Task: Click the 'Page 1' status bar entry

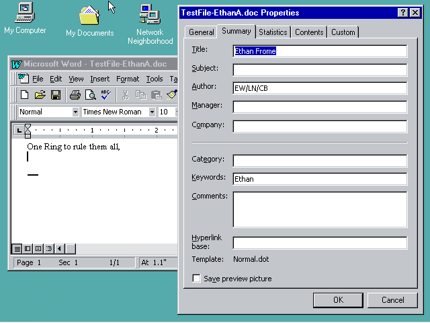Action: [x=29, y=263]
